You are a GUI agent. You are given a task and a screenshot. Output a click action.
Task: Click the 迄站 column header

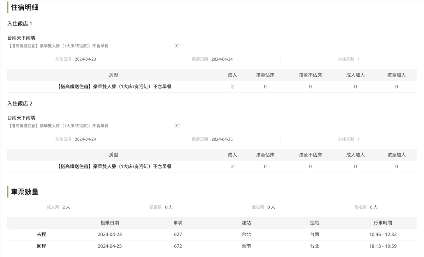[315, 223]
